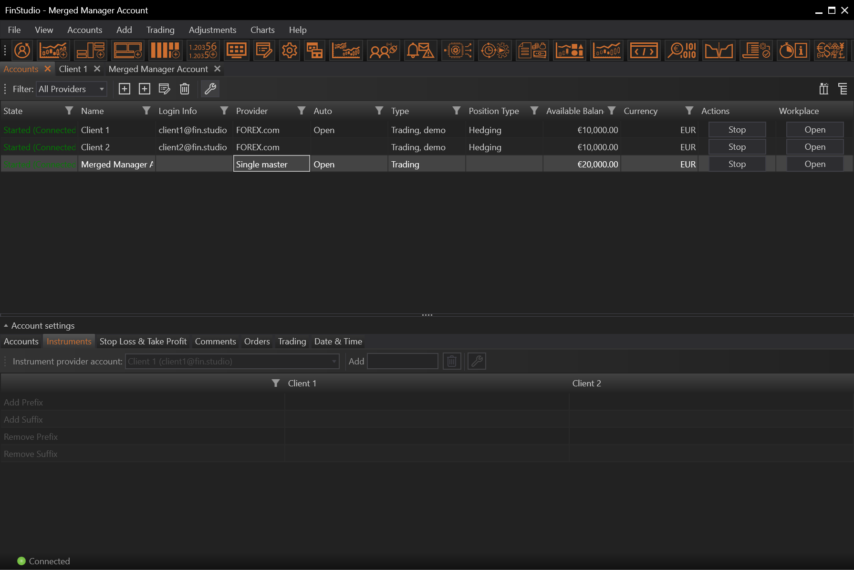Click the trash icon in Accounts toolbar
This screenshot has height=570, width=854.
[185, 89]
